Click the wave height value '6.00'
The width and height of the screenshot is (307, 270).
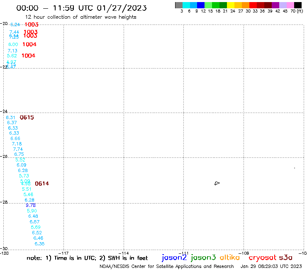[13, 44]
